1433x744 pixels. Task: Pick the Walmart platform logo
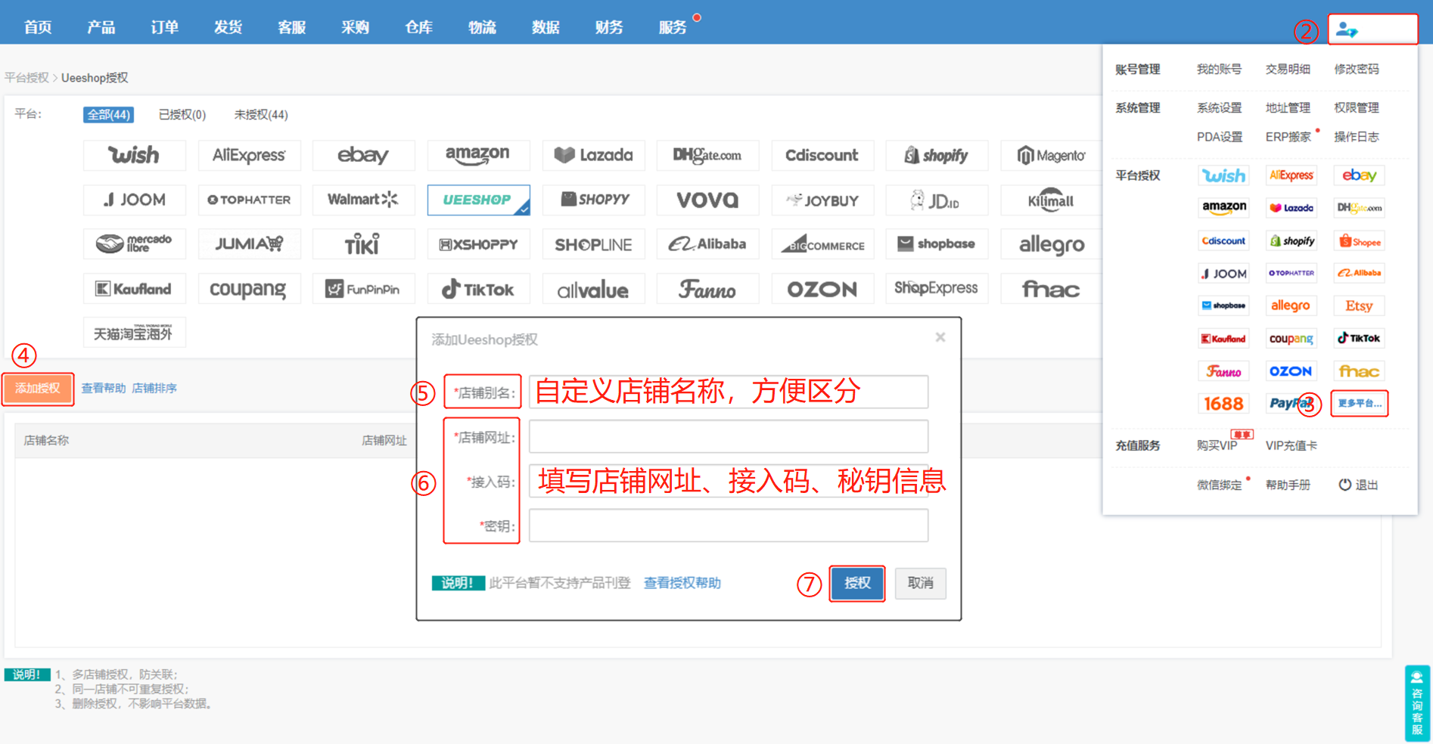(363, 200)
